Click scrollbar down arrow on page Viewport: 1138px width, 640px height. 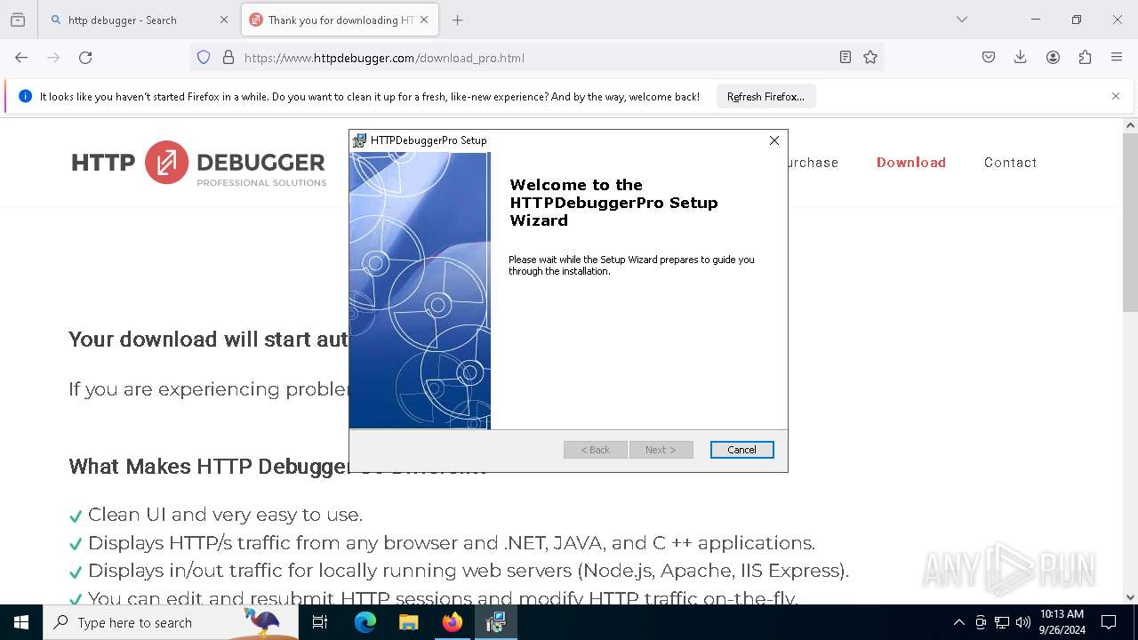coord(1130,597)
